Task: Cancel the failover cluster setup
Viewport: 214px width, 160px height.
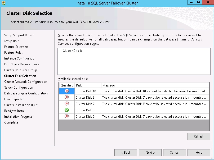Action: 175,153
